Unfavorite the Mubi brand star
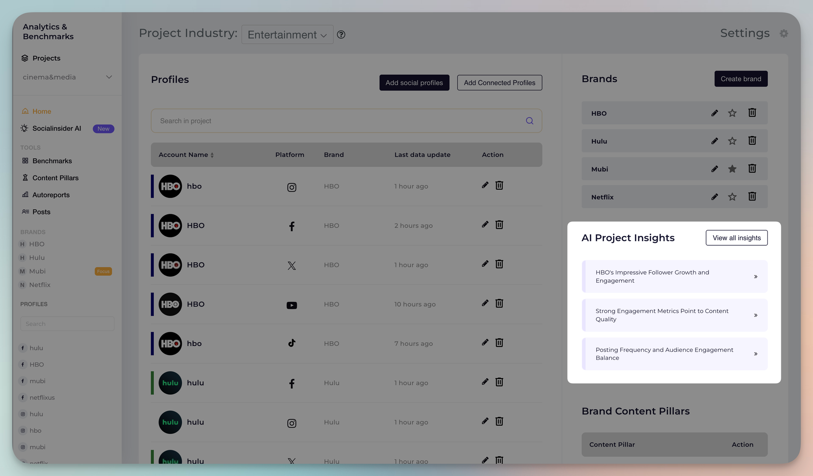Image resolution: width=813 pixels, height=476 pixels. (x=732, y=169)
